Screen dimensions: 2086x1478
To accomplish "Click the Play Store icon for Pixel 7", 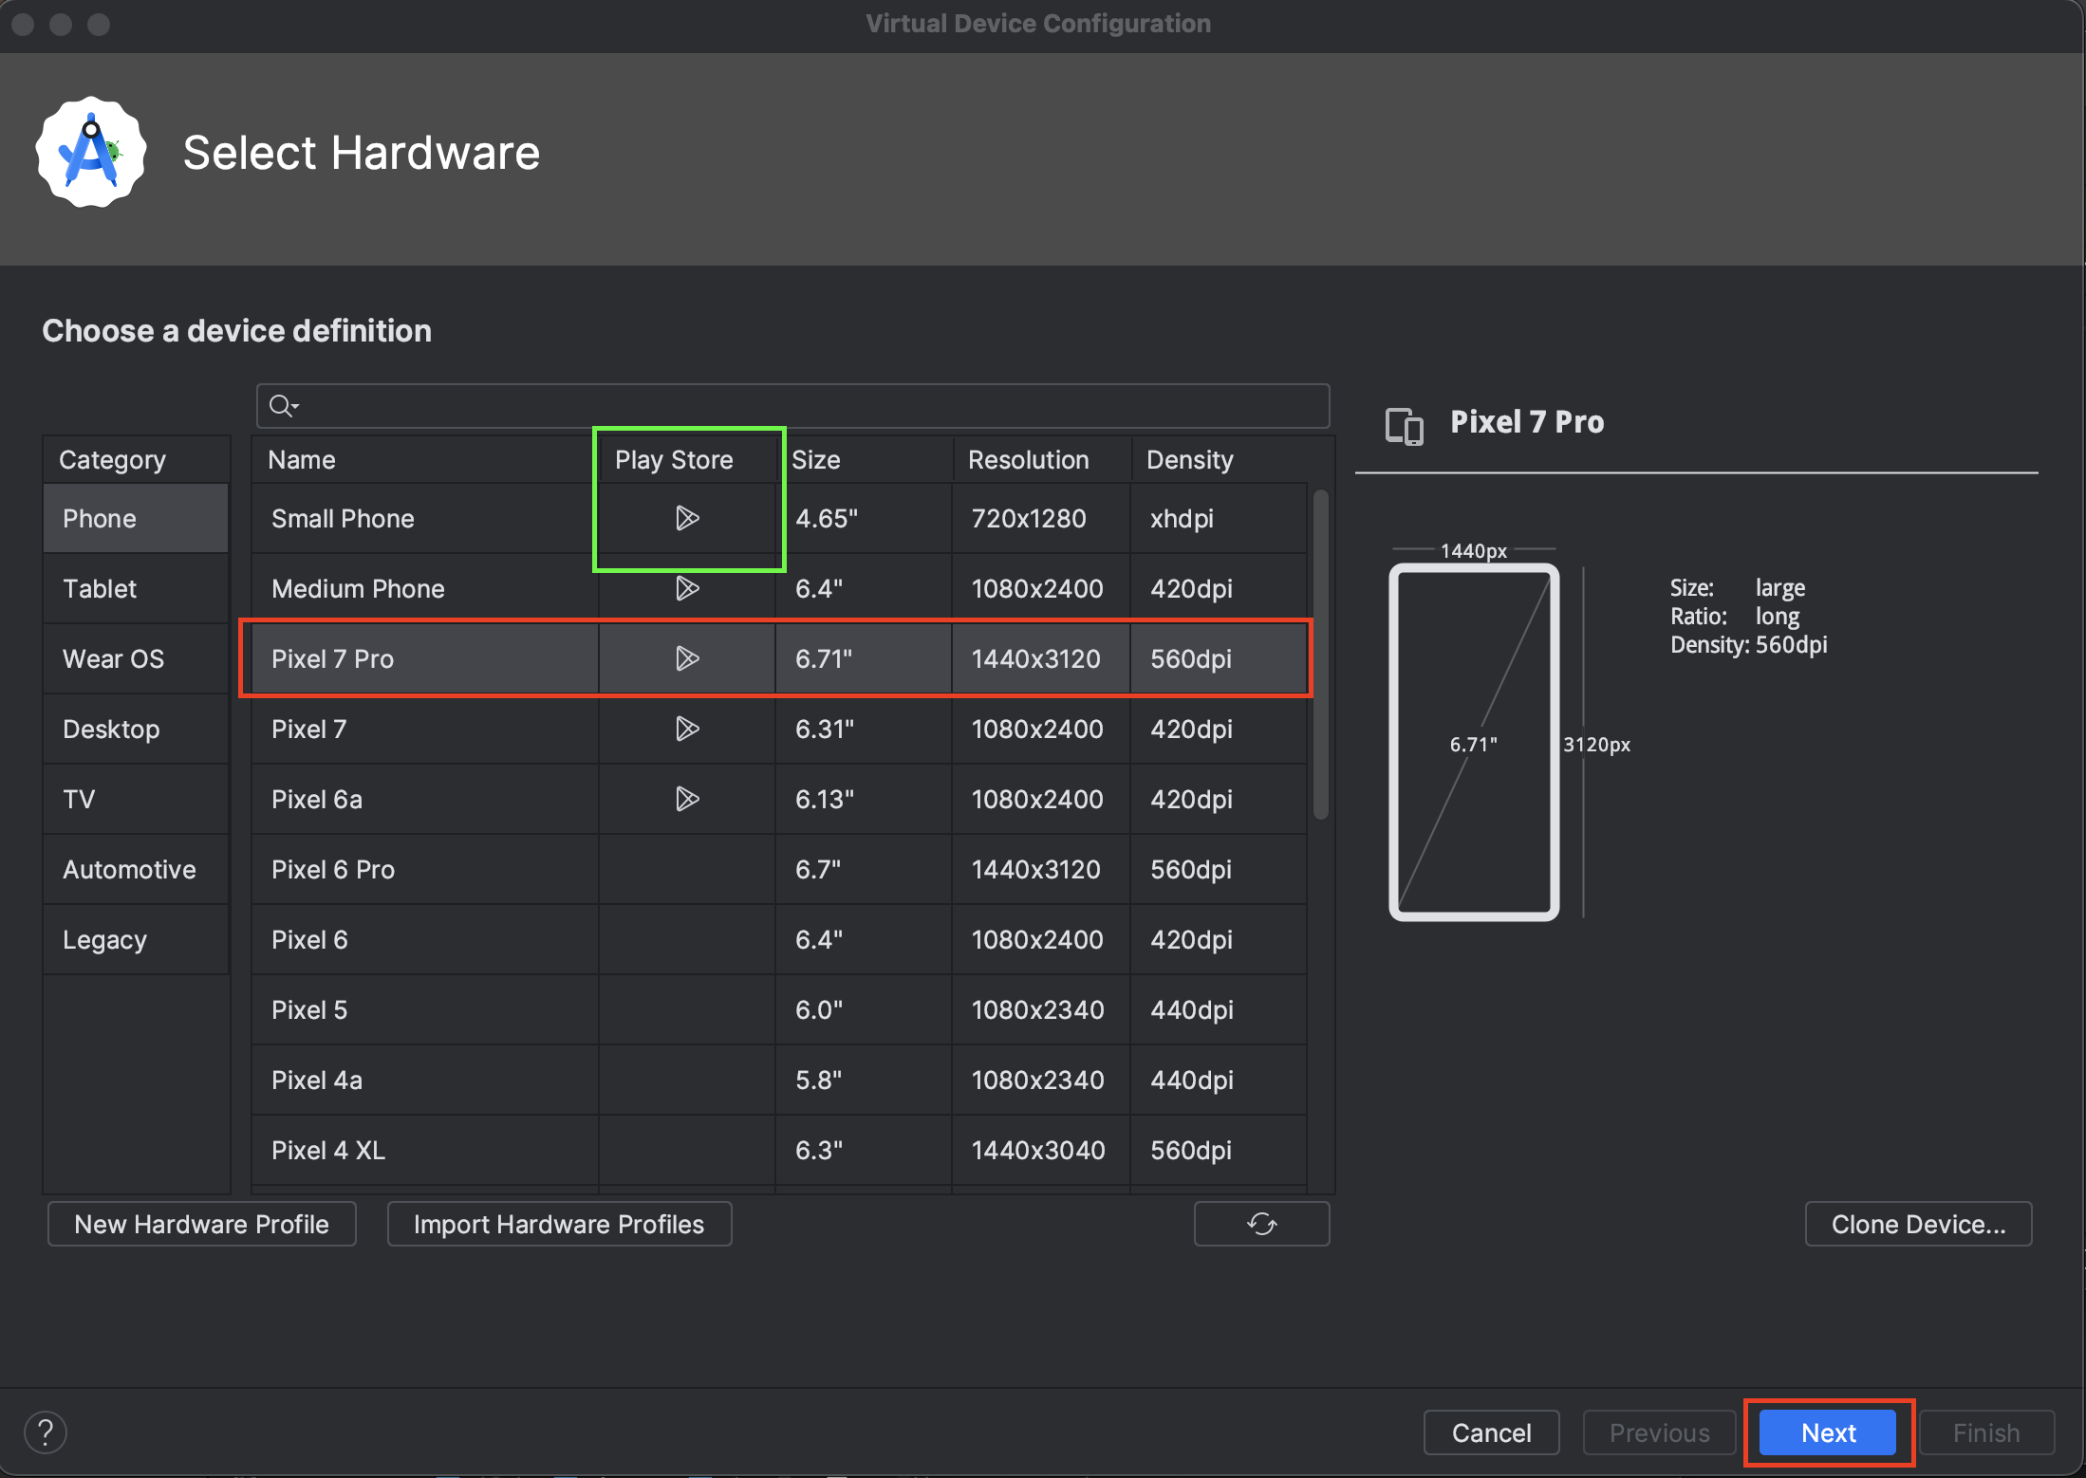I will pyautogui.click(x=687, y=729).
